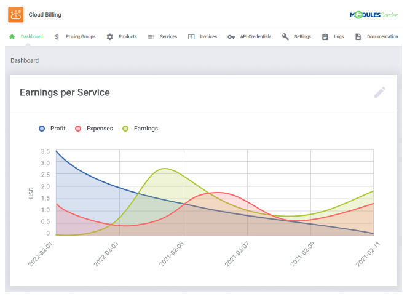Open API Credentials tab

(x=255, y=37)
